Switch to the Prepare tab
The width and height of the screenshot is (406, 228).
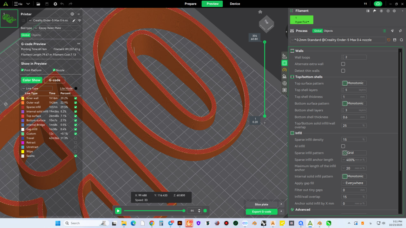(x=191, y=4)
